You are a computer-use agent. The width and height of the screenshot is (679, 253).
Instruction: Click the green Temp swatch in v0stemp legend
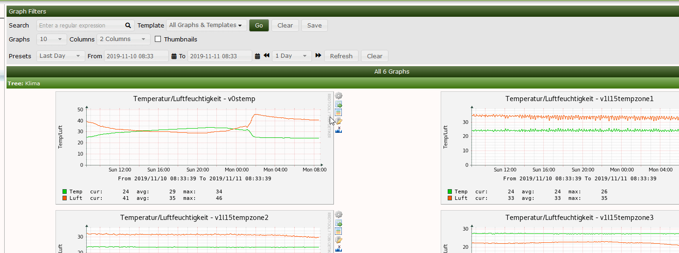64,191
